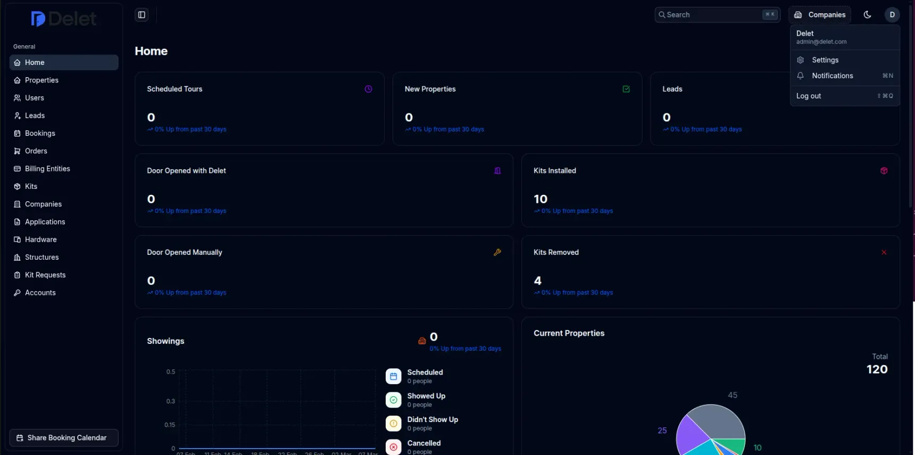The height and width of the screenshot is (455, 915).
Task: Toggle the sidebar panel icon
Action: (142, 15)
